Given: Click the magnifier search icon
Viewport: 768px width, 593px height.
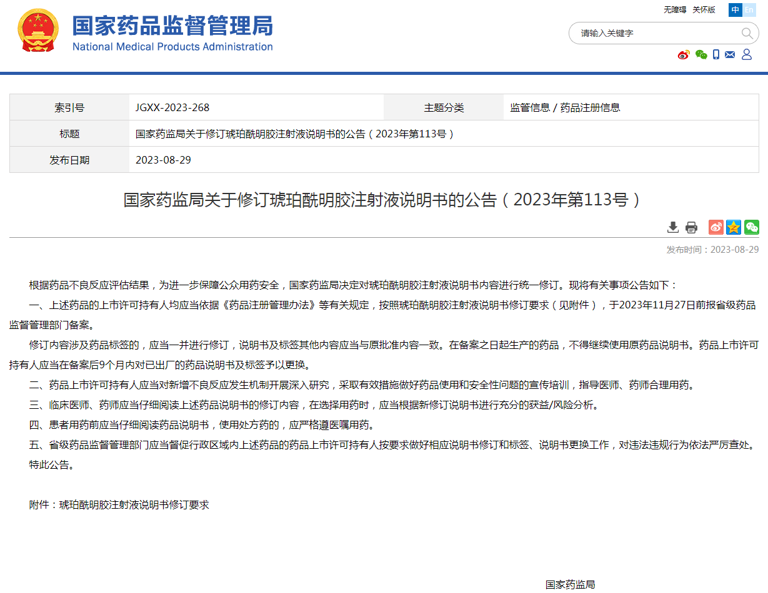Looking at the screenshot, I should coord(747,33).
